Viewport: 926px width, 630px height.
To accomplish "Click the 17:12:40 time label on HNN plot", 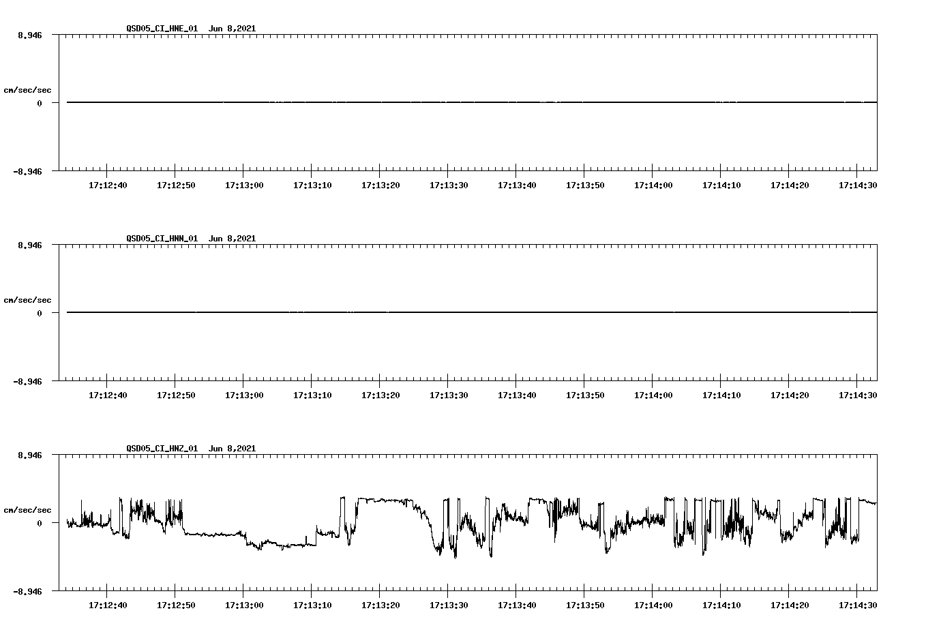I will point(108,395).
